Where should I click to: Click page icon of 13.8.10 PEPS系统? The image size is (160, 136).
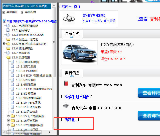13,102
